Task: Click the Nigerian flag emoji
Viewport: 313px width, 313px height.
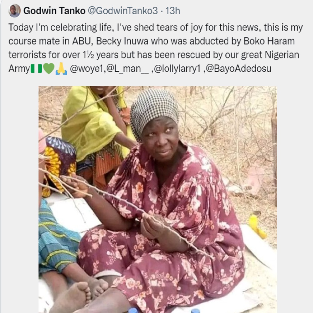Action: 36,69
